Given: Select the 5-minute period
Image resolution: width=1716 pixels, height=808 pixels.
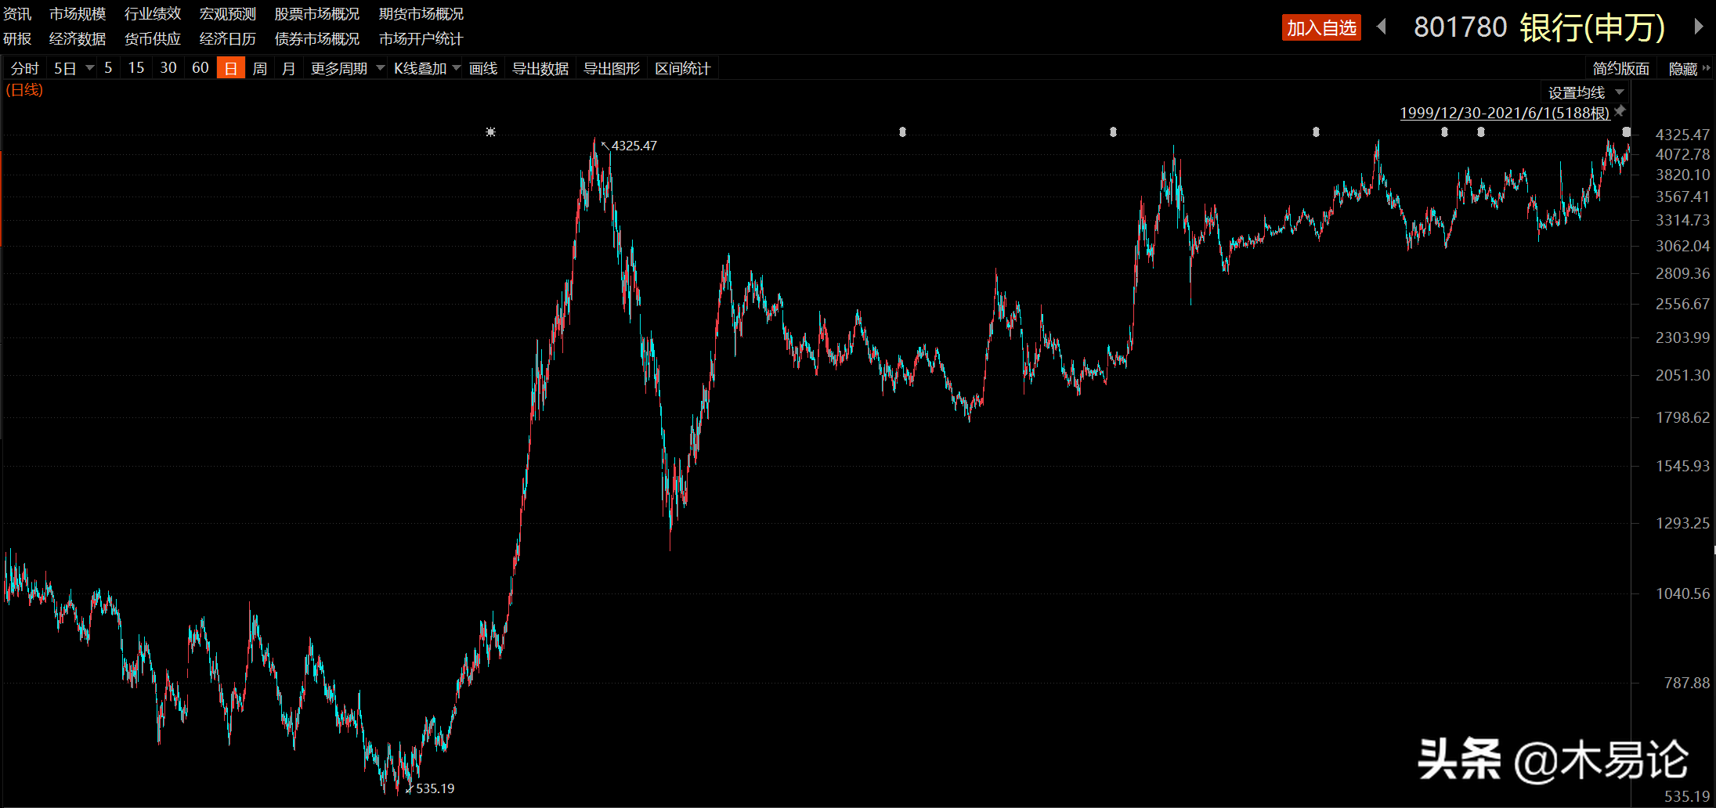Looking at the screenshot, I should point(108,68).
